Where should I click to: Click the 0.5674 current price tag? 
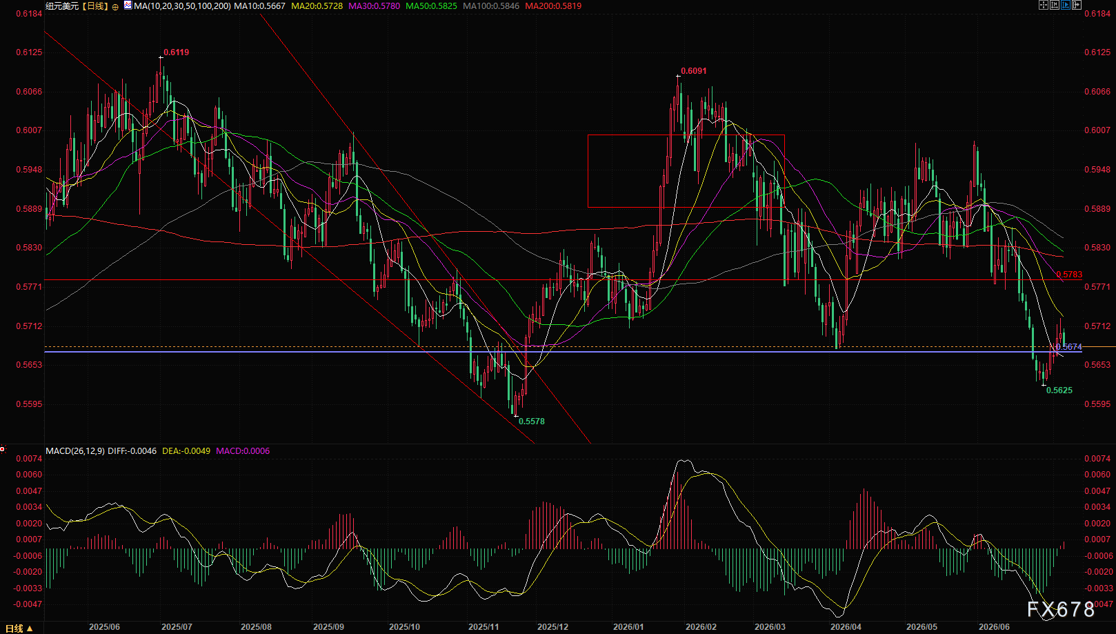click(1069, 347)
